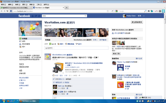The image size is (166, 103).
Task: Click the wall post text box
Action: [76, 48]
